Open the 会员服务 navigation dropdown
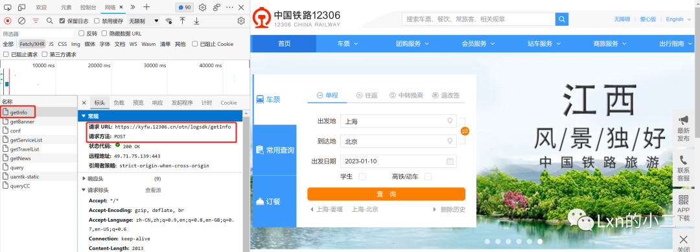This screenshot has width=700, height=252. point(478,44)
